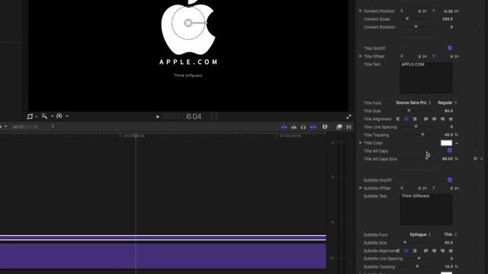Screen dimensions: 488x274
Task: Select the thin purple title clip above
Action: (x=163, y=238)
